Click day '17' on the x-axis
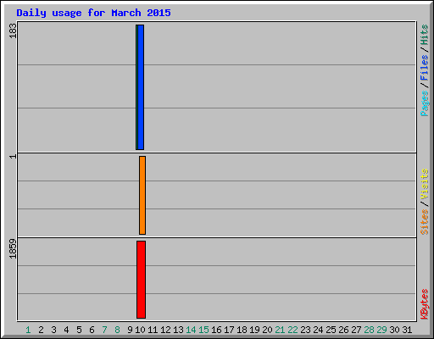434x339 pixels. [x=229, y=330]
